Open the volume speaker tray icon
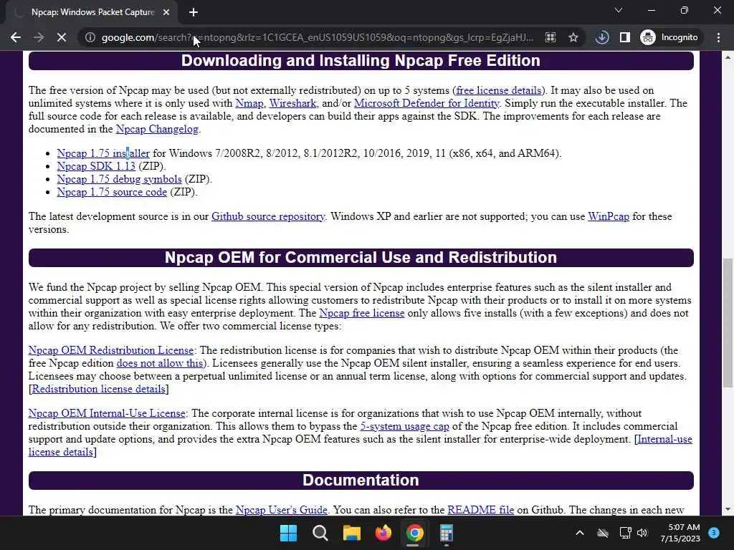The height and width of the screenshot is (550, 734). [x=642, y=533]
